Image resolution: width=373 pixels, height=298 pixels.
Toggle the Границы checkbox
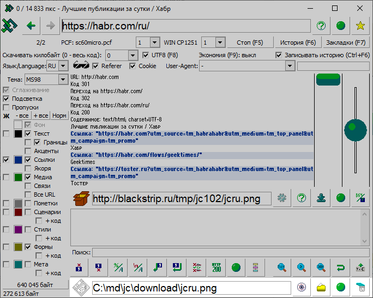click(37, 142)
